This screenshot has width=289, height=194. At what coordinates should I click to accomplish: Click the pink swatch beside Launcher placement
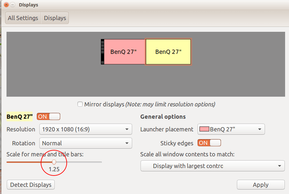pos(204,129)
